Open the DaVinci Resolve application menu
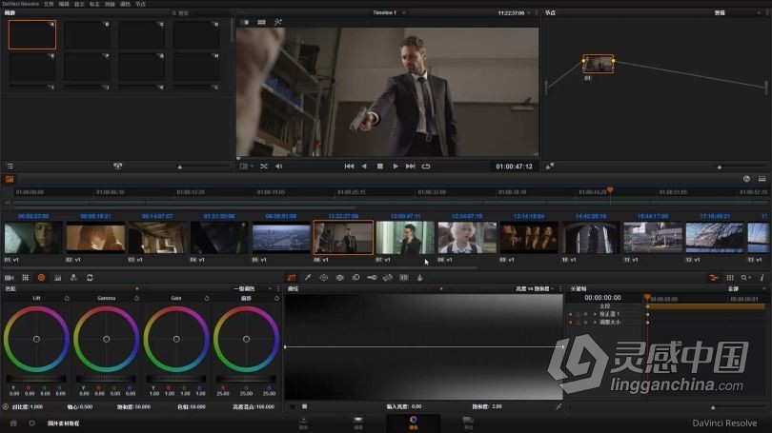Screen dimensions: 772x433 [x=21, y=4]
